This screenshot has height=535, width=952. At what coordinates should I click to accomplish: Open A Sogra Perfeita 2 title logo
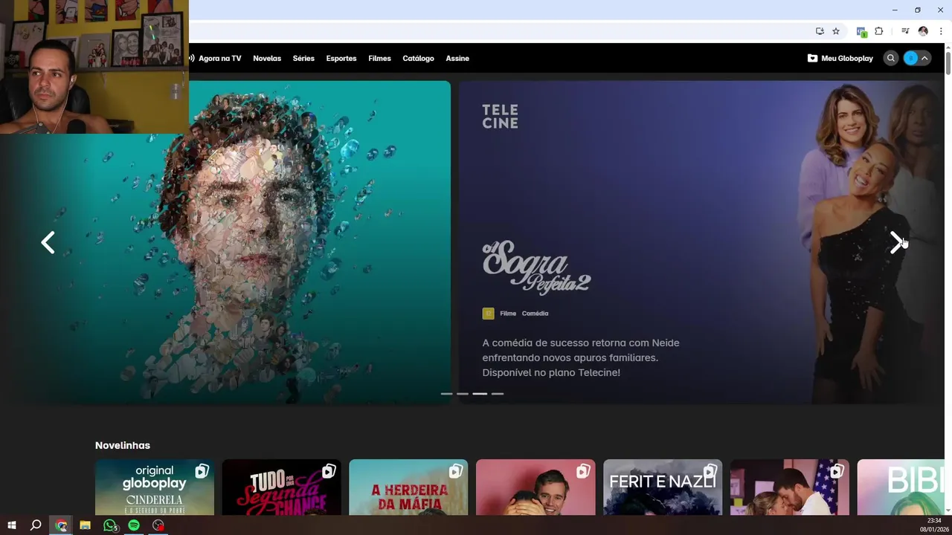[x=536, y=267]
